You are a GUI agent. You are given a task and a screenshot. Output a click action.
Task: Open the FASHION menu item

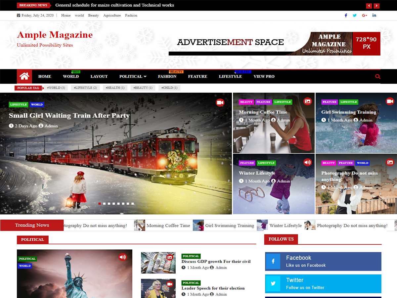click(x=167, y=76)
